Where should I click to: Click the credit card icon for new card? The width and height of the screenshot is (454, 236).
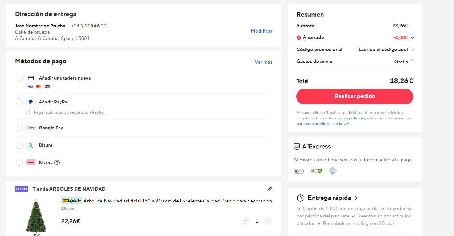coord(31,78)
